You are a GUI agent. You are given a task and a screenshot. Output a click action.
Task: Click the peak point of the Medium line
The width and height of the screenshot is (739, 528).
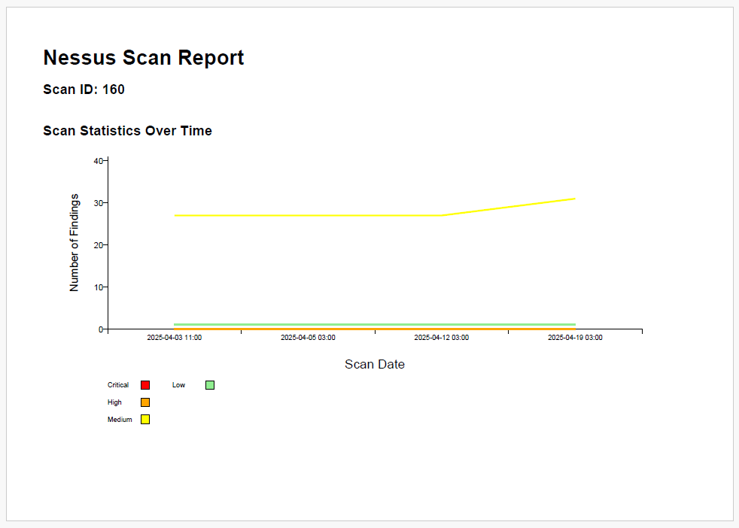point(573,198)
